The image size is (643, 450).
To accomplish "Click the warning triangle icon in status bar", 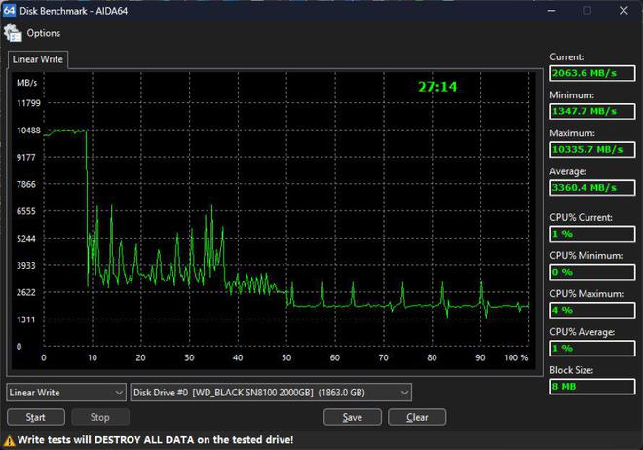I will (9, 441).
